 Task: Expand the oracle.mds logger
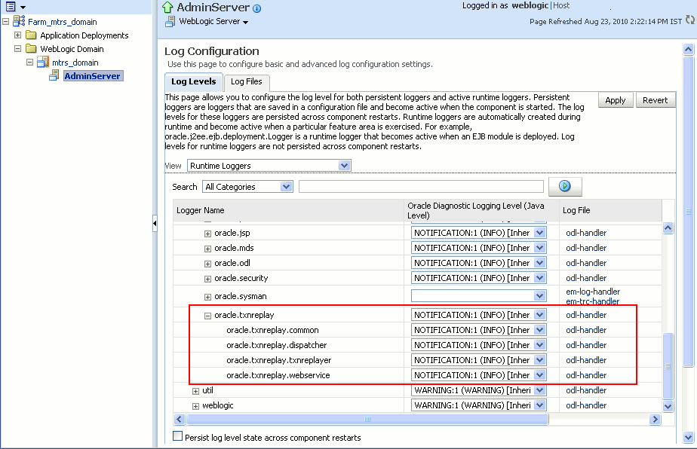point(207,249)
